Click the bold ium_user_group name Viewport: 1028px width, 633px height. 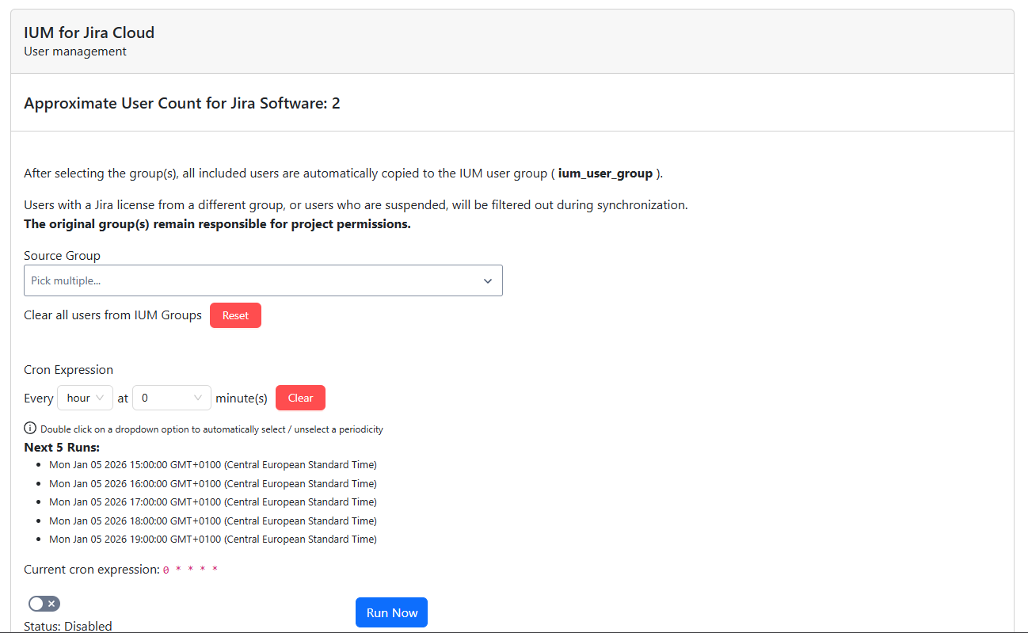tap(605, 174)
